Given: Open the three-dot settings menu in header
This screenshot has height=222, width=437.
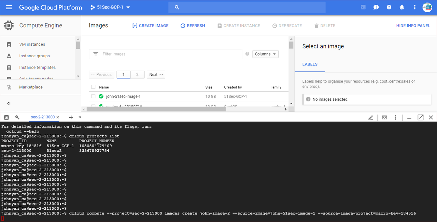Looking at the screenshot, I should [x=415, y=7].
